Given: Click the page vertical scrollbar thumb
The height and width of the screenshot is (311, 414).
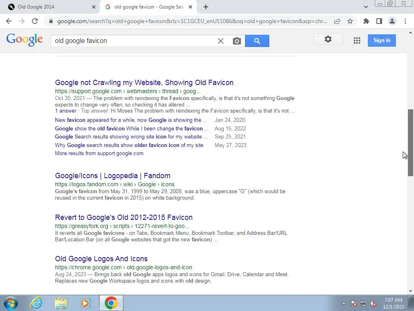Looking at the screenshot, I should (411, 143).
